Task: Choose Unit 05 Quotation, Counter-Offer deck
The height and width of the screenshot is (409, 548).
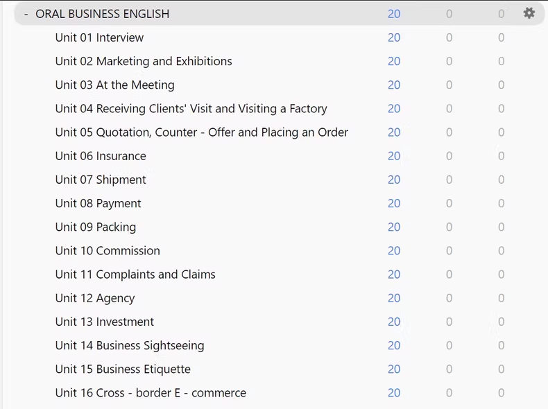Action: (x=202, y=132)
